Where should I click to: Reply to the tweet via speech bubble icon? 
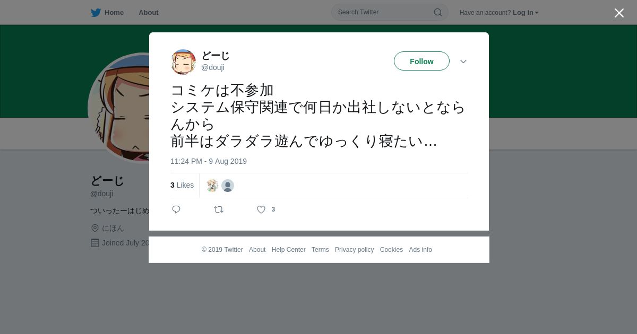(x=176, y=209)
